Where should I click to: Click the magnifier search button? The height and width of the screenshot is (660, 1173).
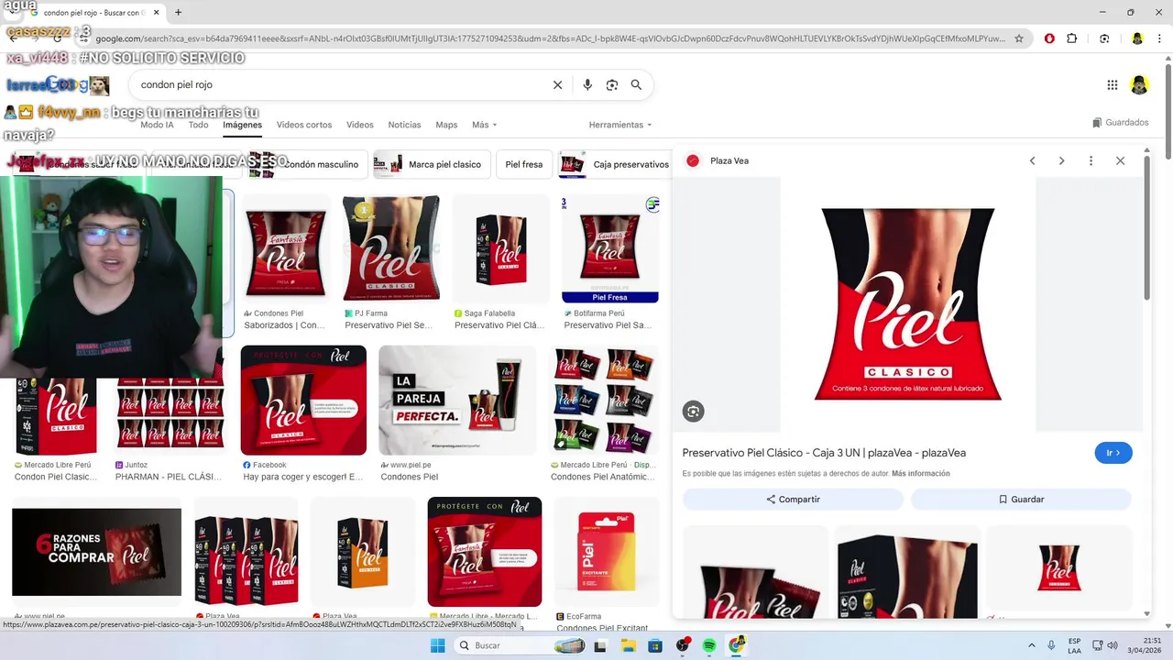pos(636,84)
